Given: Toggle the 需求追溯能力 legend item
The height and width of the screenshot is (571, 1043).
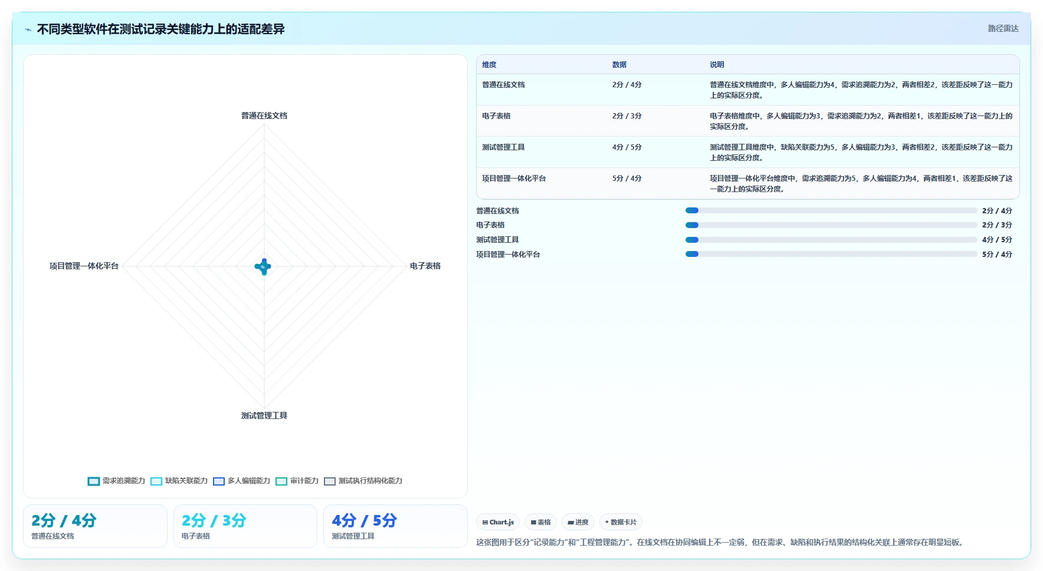Looking at the screenshot, I should point(116,481).
